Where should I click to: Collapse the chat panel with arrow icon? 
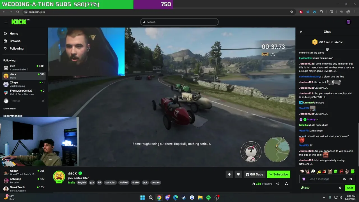(x=301, y=32)
